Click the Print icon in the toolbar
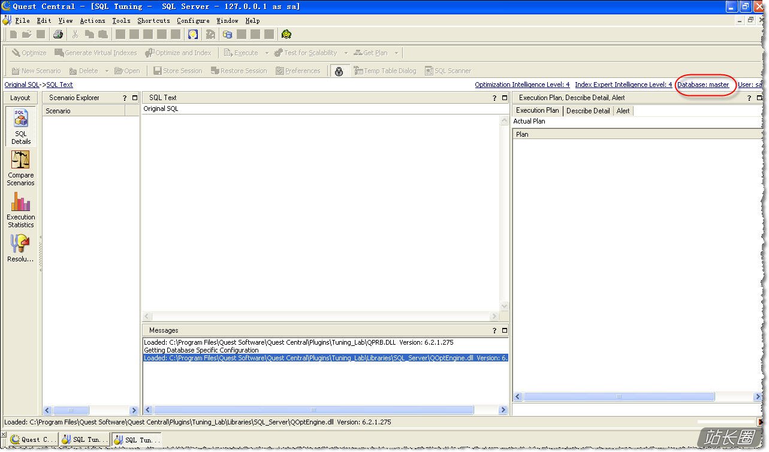 (58, 35)
